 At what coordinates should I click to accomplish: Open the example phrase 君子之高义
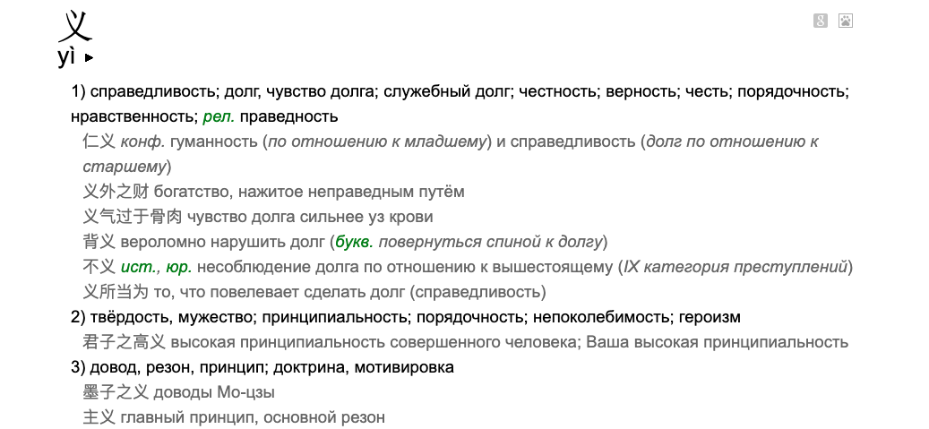tap(124, 342)
